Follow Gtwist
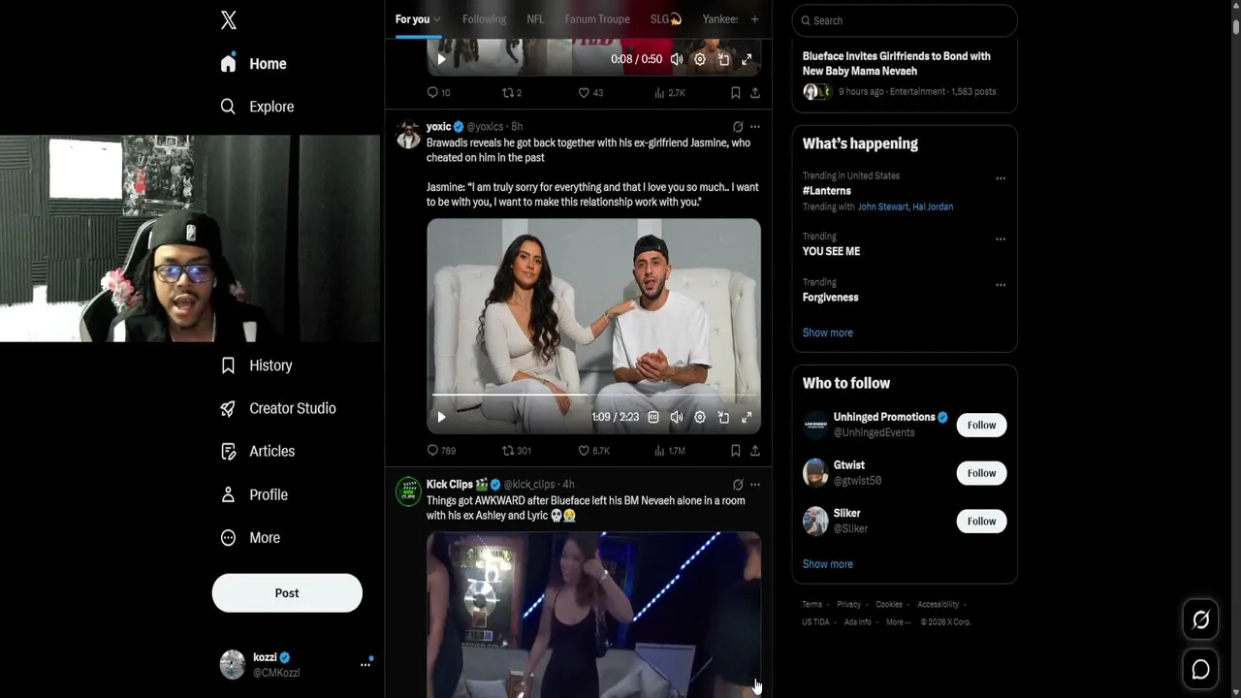Screen dimensions: 1241x698 click(x=981, y=473)
